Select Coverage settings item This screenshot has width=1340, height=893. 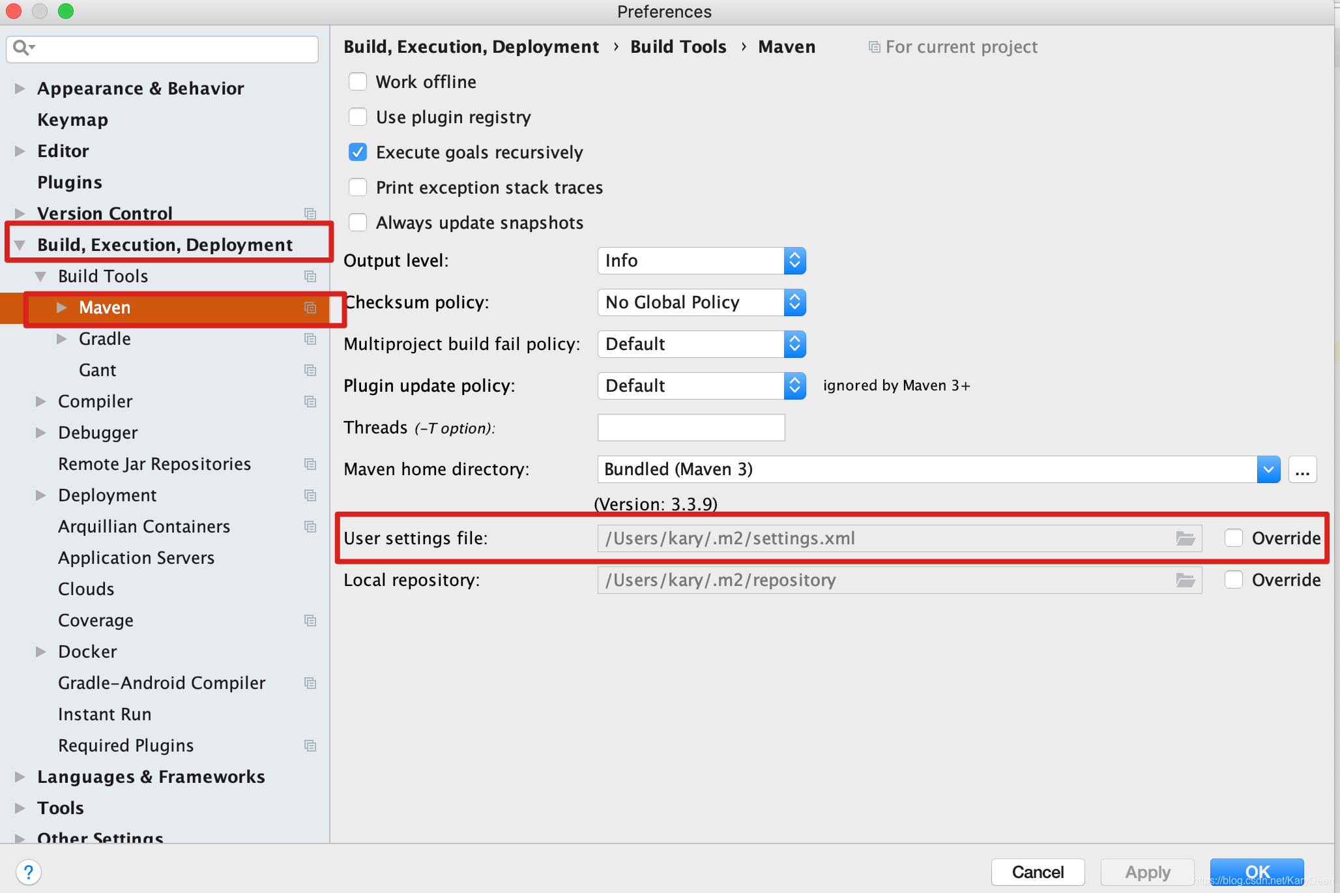coord(95,621)
